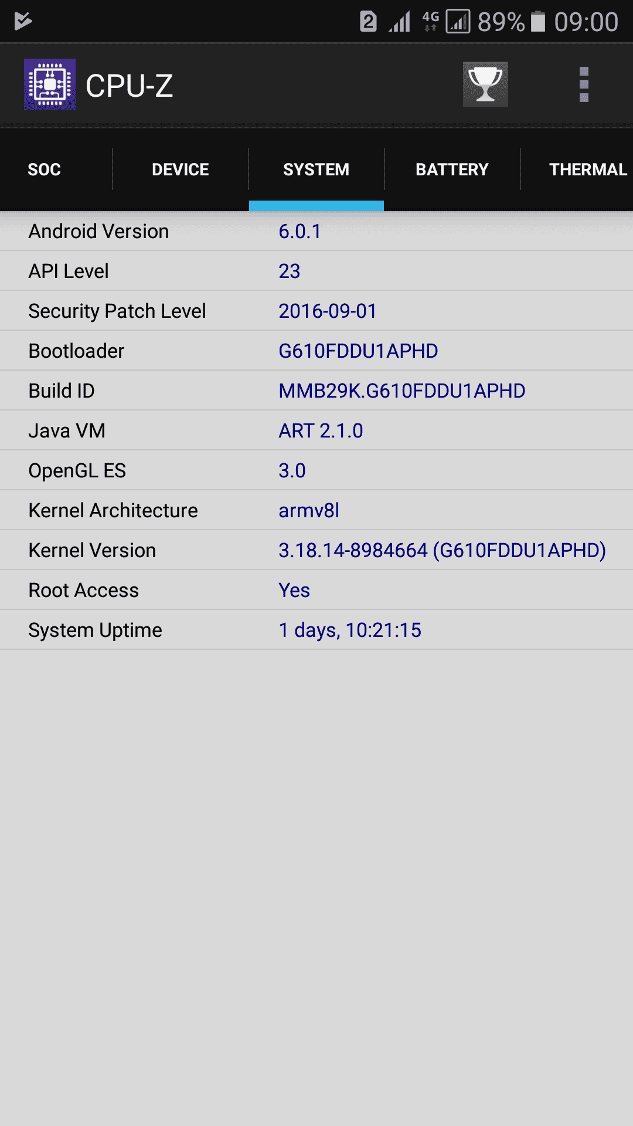Tap the checkmark notification icon in status bar
633x1126 pixels.
click(x=23, y=21)
